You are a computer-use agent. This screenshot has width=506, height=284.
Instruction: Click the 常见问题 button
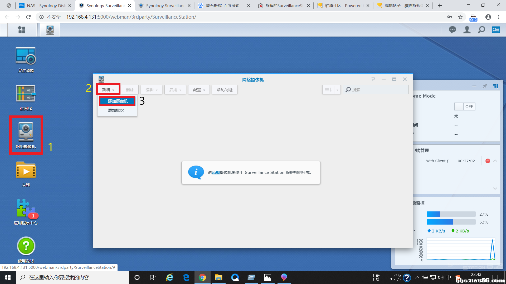pos(225,90)
